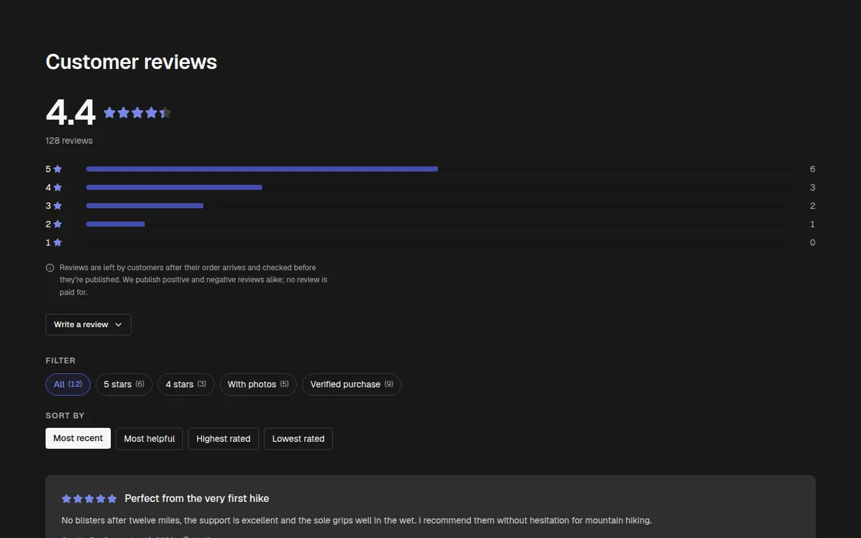Image resolution: width=861 pixels, height=538 pixels.
Task: Click the star icon beside the 4 label
Action: [x=58, y=187]
